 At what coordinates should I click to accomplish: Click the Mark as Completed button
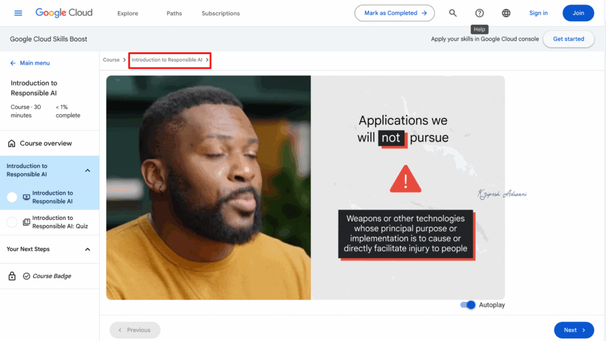(x=394, y=12)
